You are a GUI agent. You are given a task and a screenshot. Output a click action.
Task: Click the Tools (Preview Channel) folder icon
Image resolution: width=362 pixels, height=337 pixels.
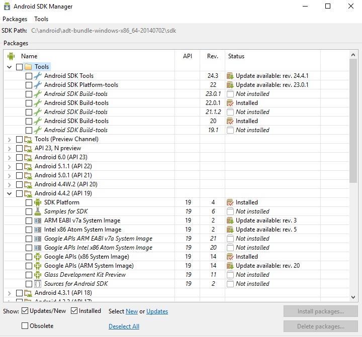(x=28, y=139)
